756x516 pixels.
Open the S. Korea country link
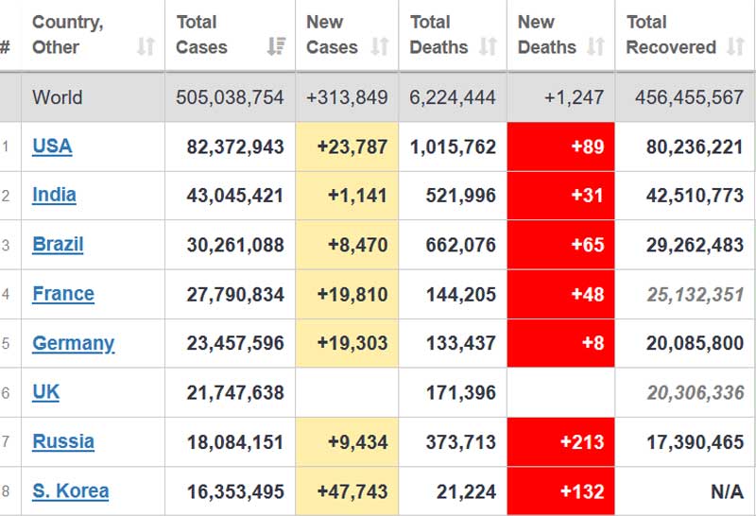pyautogui.click(x=70, y=490)
